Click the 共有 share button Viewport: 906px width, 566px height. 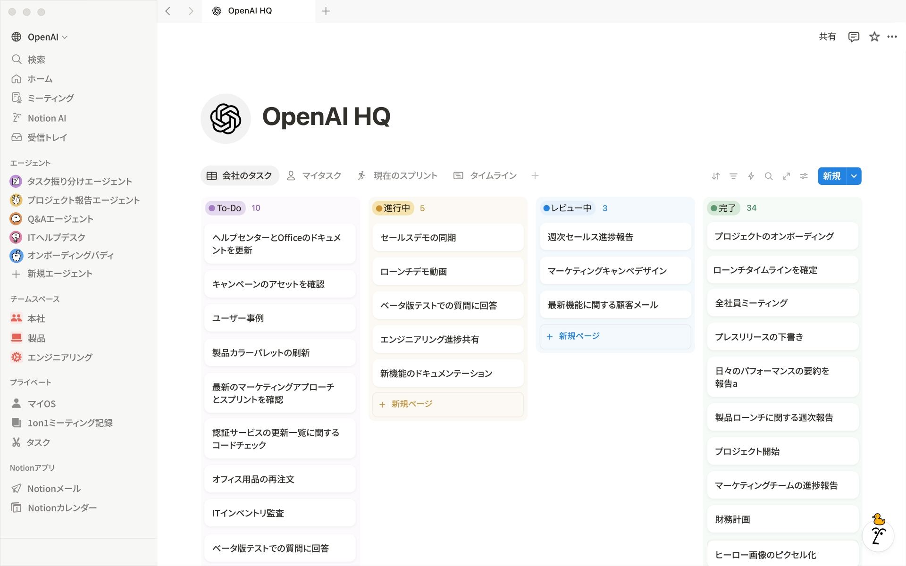(827, 37)
